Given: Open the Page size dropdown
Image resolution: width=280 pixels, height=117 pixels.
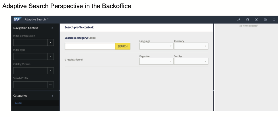Looking at the screenshot, I should pyautogui.click(x=156, y=61).
